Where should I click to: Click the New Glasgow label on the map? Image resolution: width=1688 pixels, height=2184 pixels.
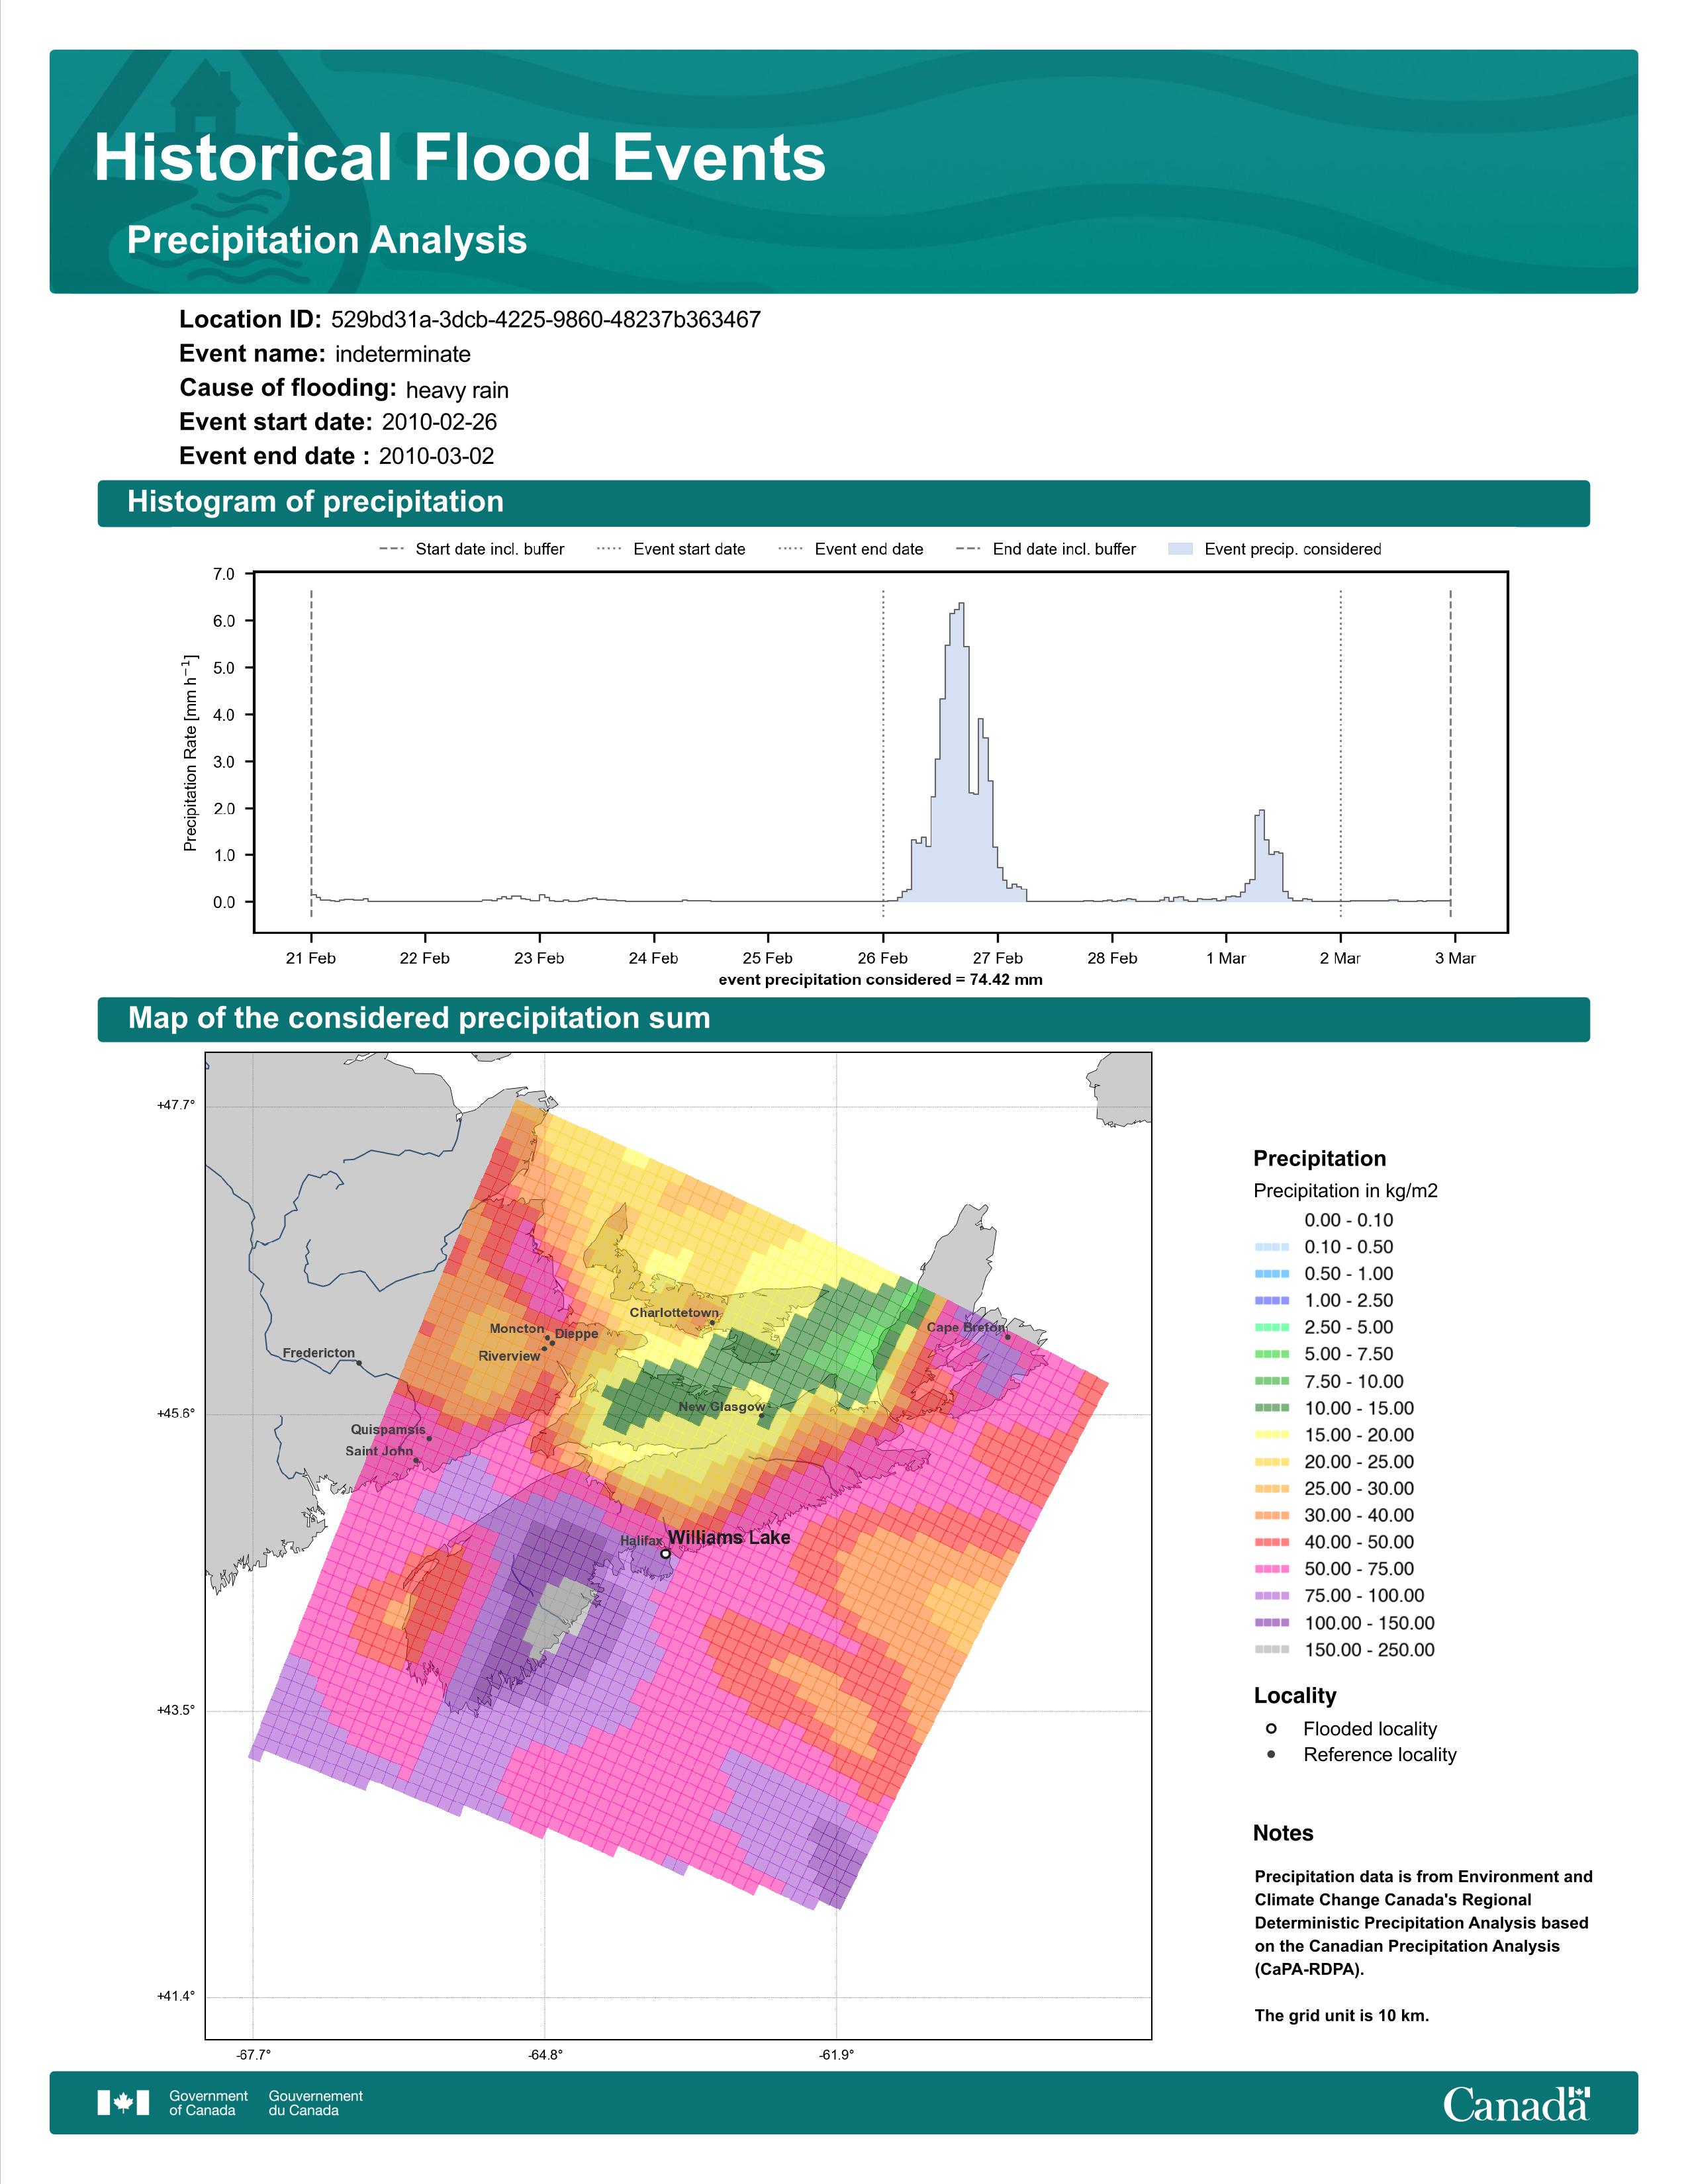tap(722, 1406)
